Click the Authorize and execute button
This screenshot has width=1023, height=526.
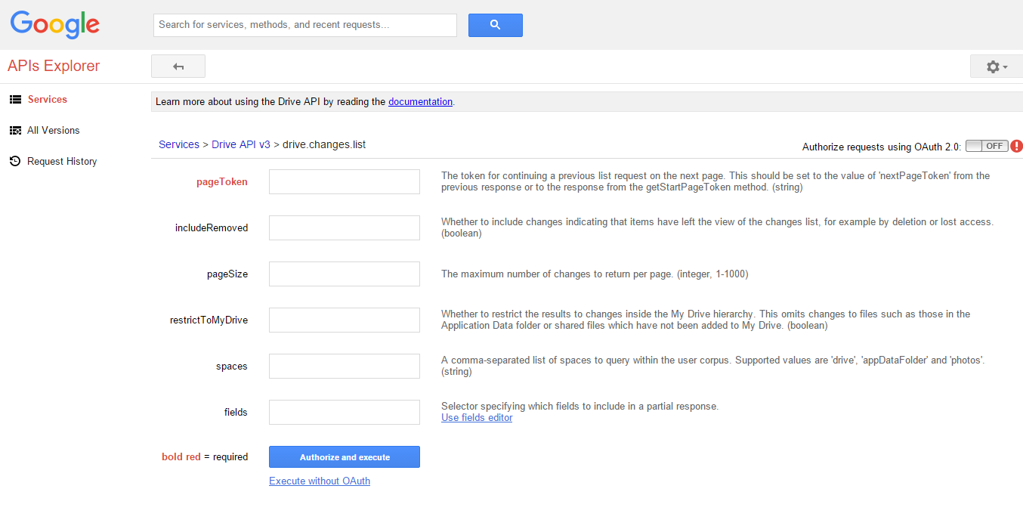pyautogui.click(x=345, y=457)
